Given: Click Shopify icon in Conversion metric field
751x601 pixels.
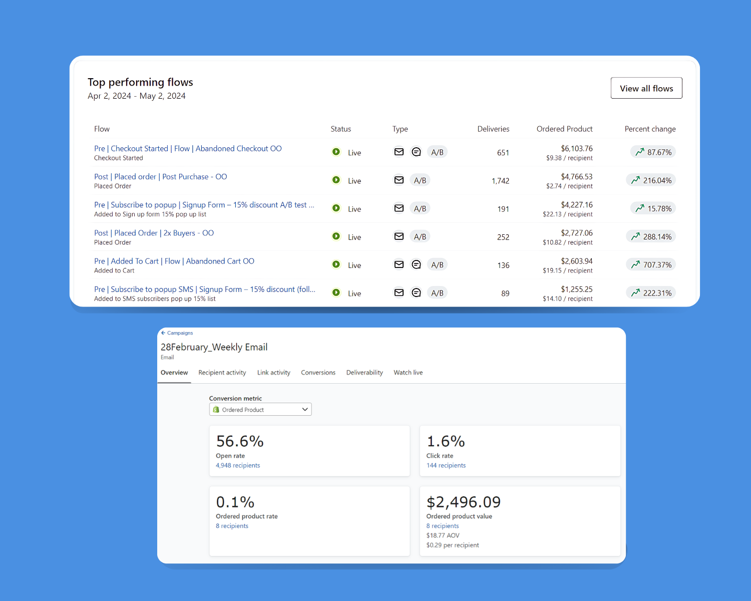Looking at the screenshot, I should pyautogui.click(x=216, y=410).
